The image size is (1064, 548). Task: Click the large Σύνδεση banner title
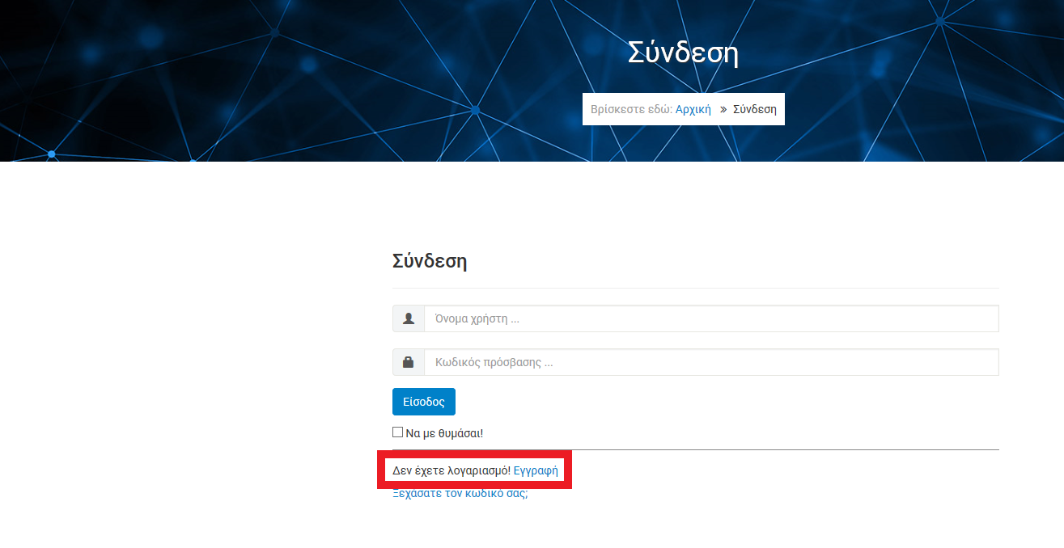pyautogui.click(x=683, y=53)
